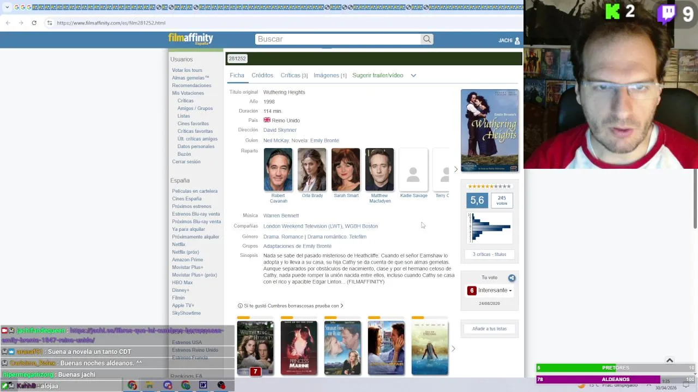This screenshot has height=392, width=698.
Task: Open 'London Weekend Television (LWT)' company link
Action: (x=303, y=226)
